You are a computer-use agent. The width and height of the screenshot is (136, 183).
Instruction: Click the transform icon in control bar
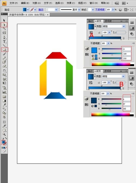tap(132, 10)
